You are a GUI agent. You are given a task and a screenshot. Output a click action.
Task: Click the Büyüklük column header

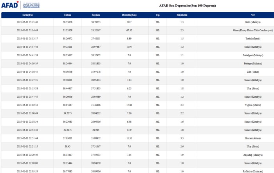[182, 14]
